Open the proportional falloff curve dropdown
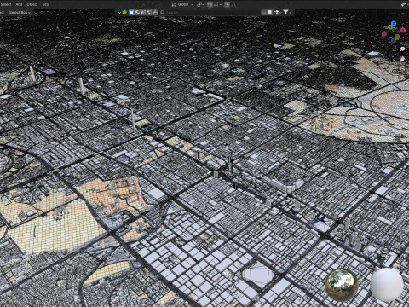 click(234, 4)
